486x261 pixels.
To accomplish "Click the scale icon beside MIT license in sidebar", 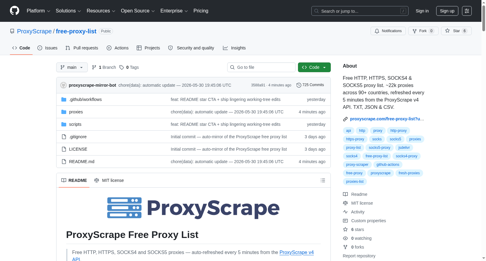I will pyautogui.click(x=345, y=203).
